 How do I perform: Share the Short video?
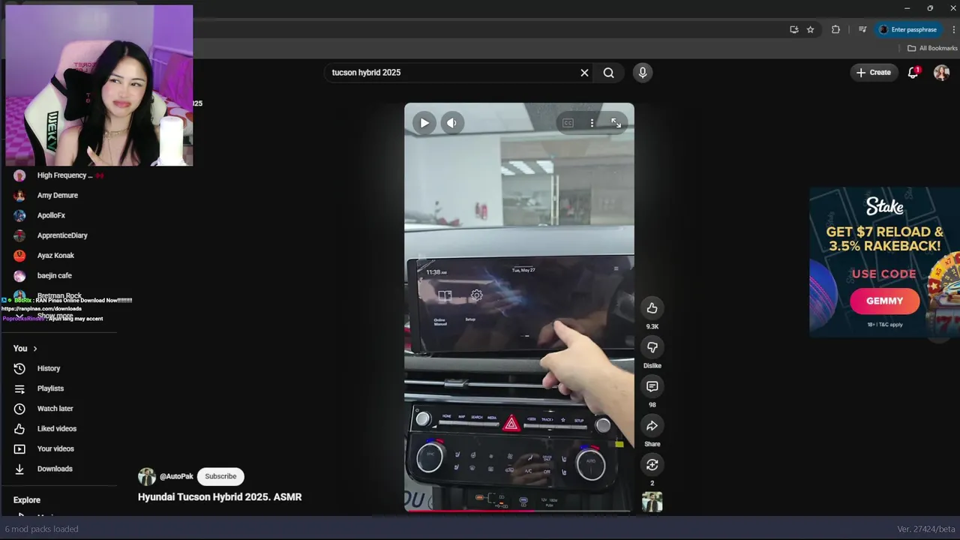(x=652, y=426)
